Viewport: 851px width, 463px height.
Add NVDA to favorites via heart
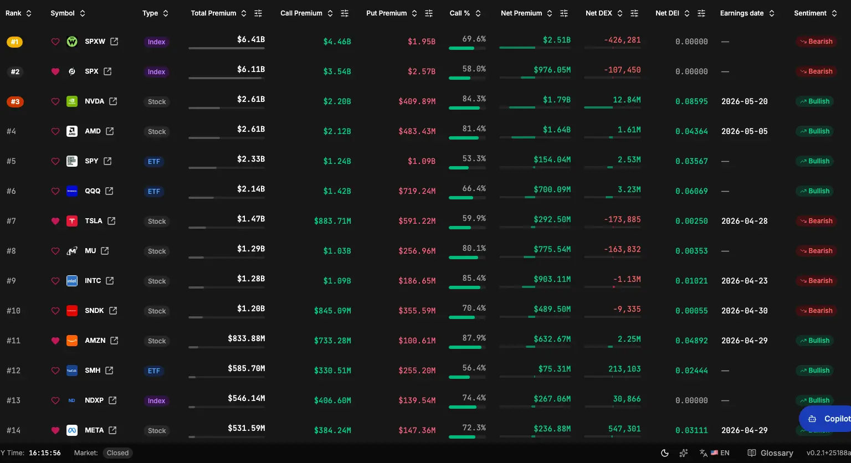pos(55,101)
